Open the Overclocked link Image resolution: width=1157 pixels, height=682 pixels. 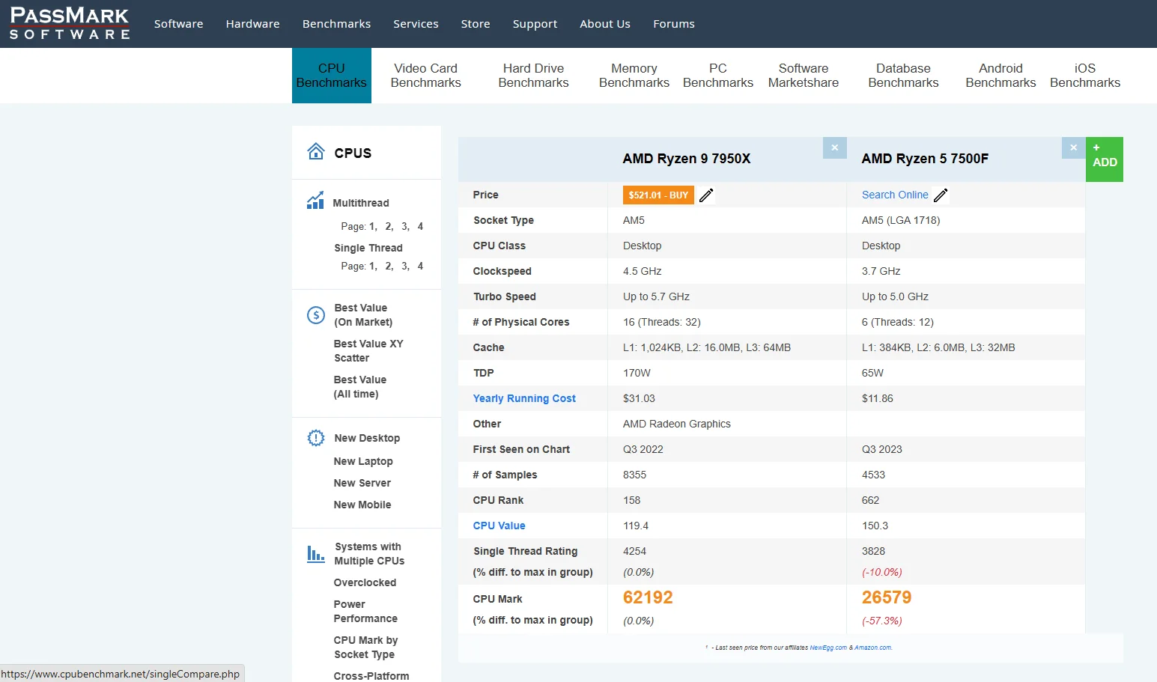click(x=365, y=582)
